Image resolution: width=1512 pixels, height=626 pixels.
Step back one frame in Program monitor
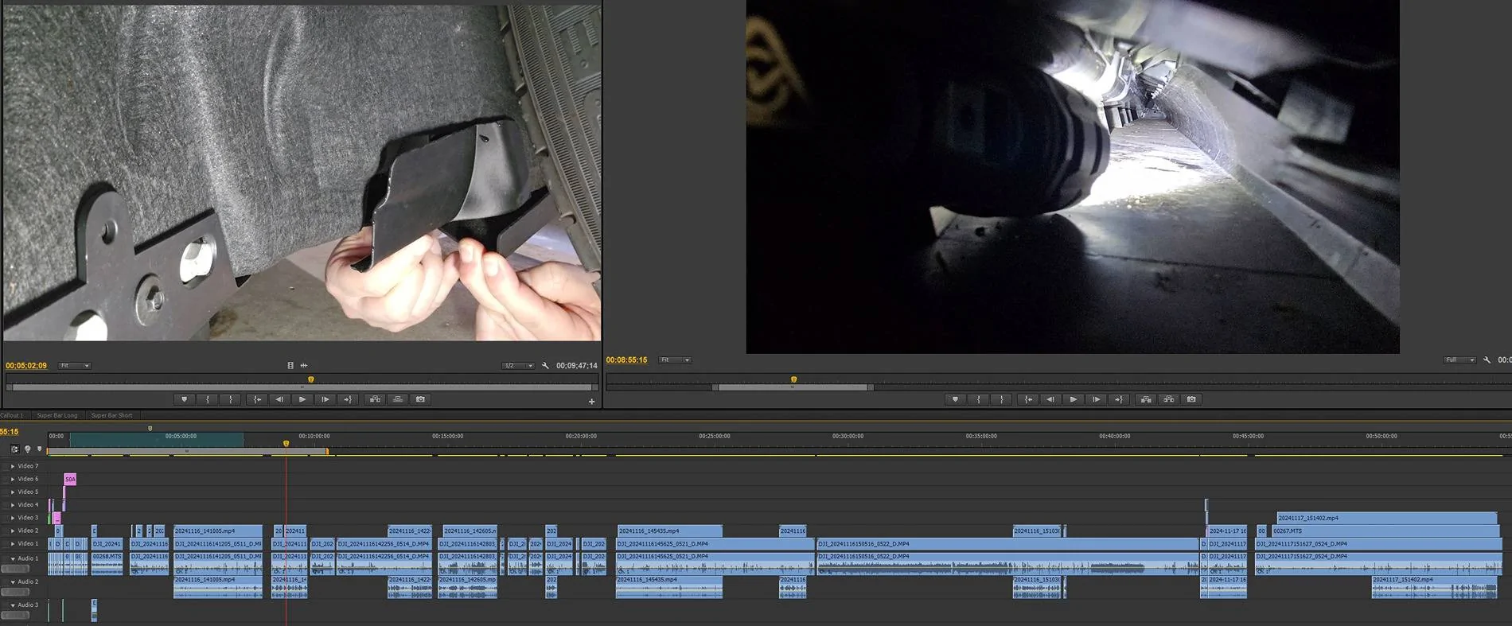click(x=1050, y=399)
